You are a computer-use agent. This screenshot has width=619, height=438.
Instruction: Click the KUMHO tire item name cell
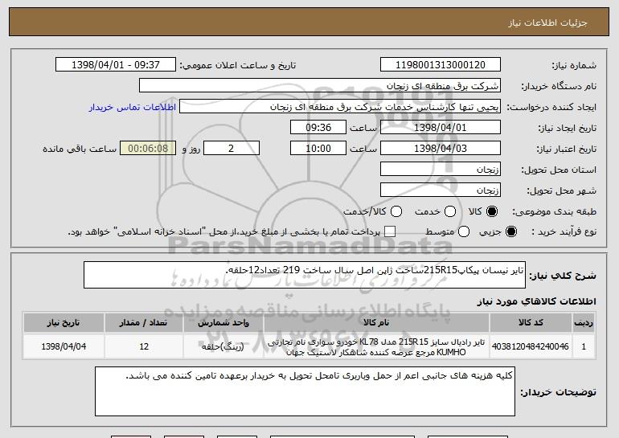(376, 347)
